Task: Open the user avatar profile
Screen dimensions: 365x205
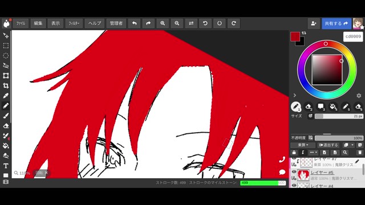Action: click(358, 23)
